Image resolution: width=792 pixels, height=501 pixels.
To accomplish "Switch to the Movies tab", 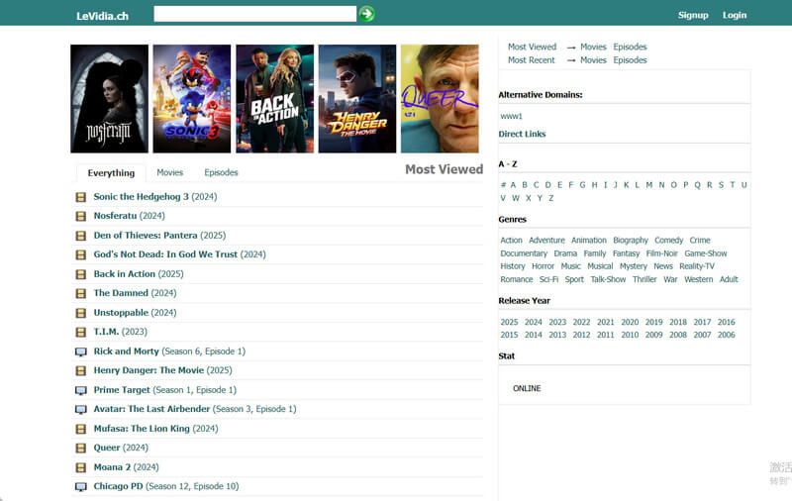I will click(169, 172).
